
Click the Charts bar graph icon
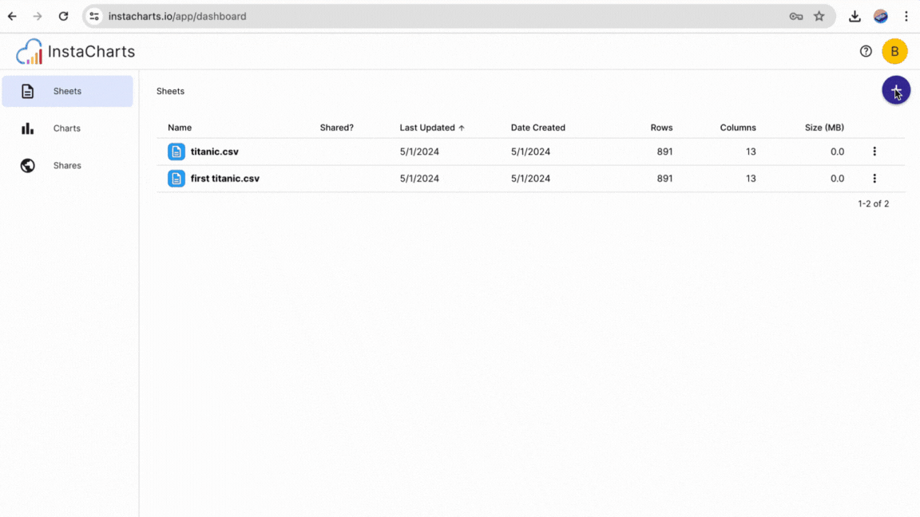(28, 128)
